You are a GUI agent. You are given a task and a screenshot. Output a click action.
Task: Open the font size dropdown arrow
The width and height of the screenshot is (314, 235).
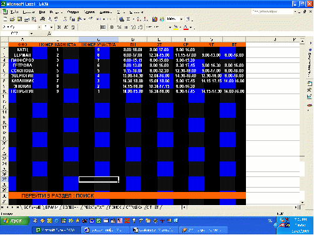(x=51, y=27)
